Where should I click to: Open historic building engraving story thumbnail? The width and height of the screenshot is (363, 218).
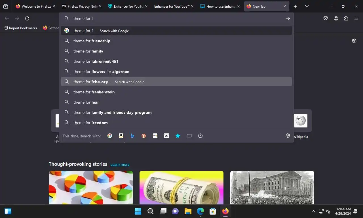tap(272, 188)
